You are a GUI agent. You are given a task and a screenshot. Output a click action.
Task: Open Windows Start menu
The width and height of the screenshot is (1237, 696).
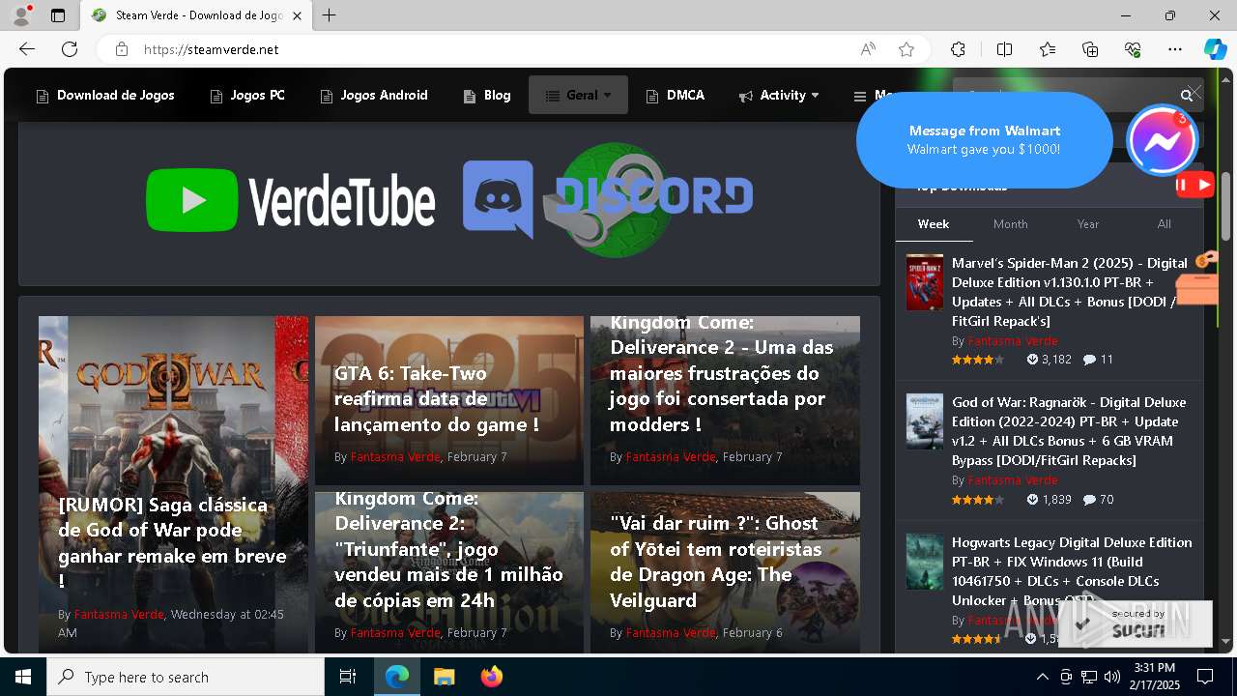[x=23, y=677]
